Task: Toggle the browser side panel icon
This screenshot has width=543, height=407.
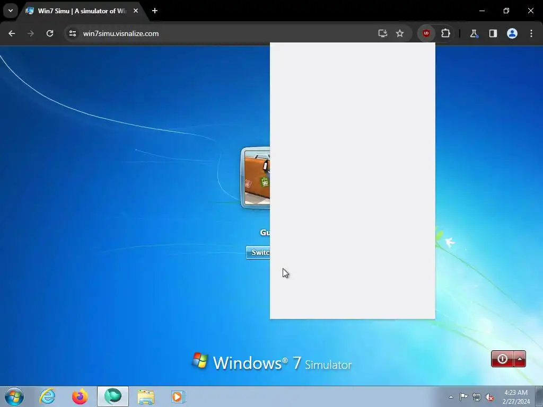Action: coord(493,33)
